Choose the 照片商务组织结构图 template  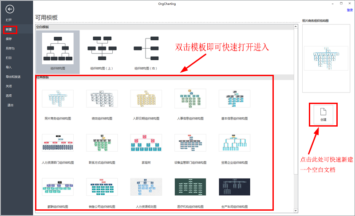tap(58, 99)
